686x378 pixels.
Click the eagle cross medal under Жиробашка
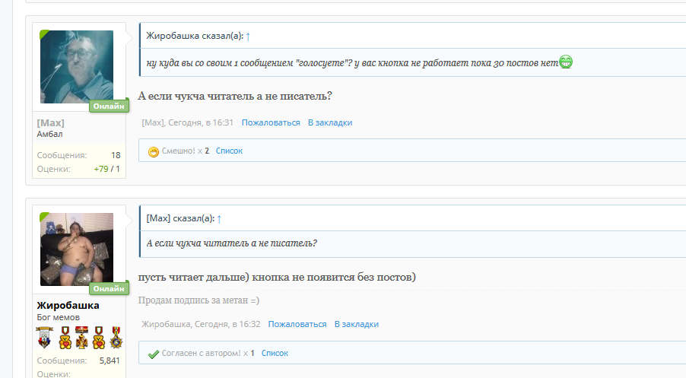click(x=80, y=337)
